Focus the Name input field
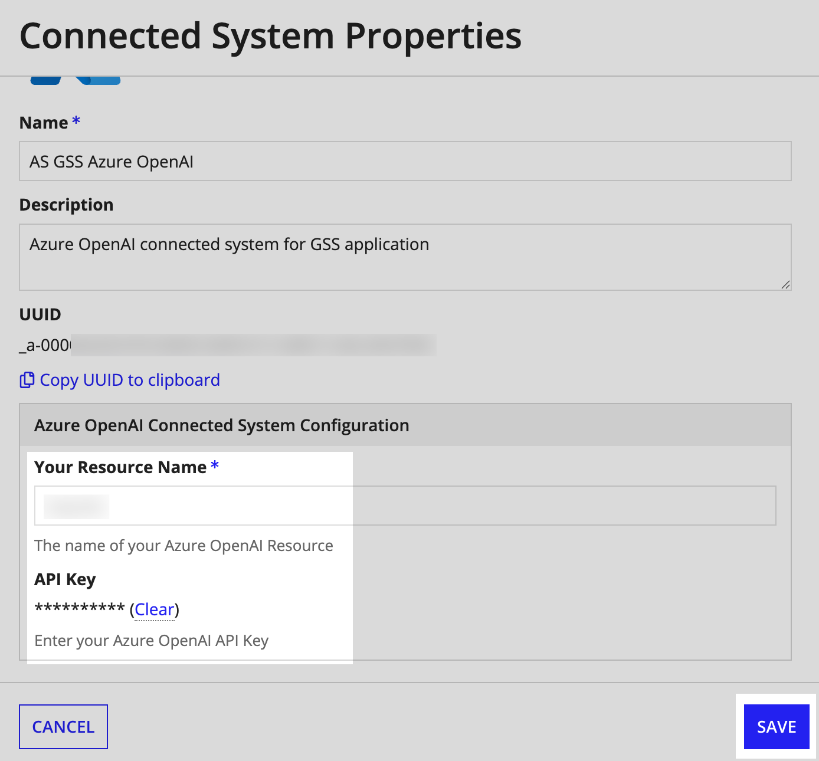Image resolution: width=819 pixels, height=761 pixels. (x=405, y=161)
